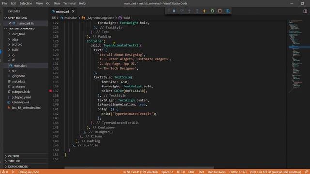Open the pubspec.lock file

click(20, 92)
